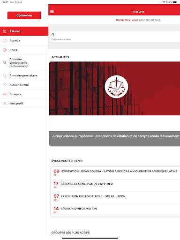Click the home icon beside À la une
The width and height of the screenshot is (180, 240).
tap(5, 31)
